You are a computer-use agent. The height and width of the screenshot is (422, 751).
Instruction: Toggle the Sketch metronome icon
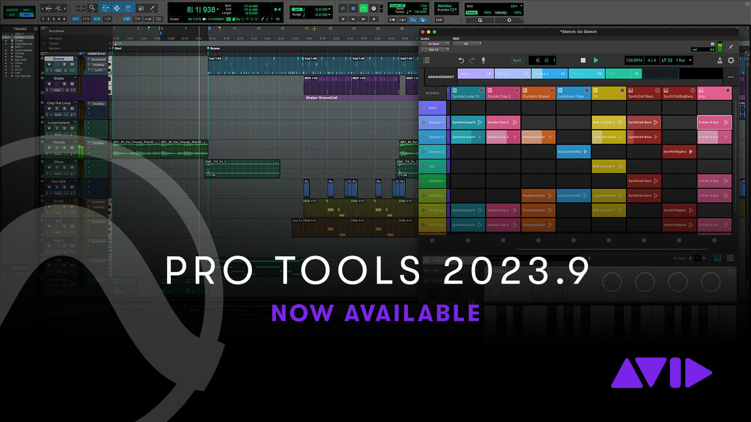[720, 60]
